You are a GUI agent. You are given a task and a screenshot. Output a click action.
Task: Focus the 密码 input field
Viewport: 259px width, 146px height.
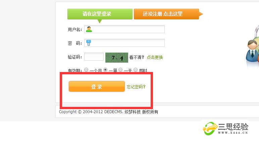click(x=124, y=43)
